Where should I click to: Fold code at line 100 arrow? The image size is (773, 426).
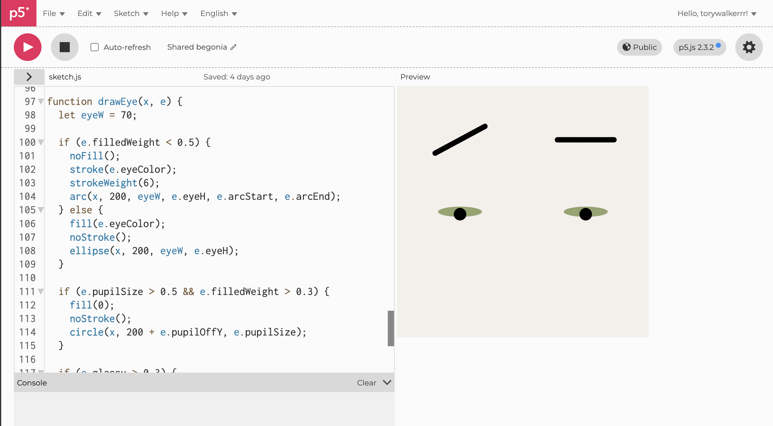(41, 142)
